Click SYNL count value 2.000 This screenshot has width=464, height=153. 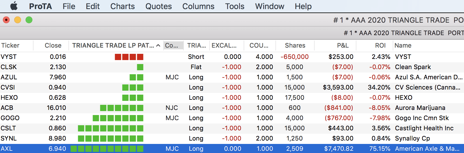(x=265, y=138)
